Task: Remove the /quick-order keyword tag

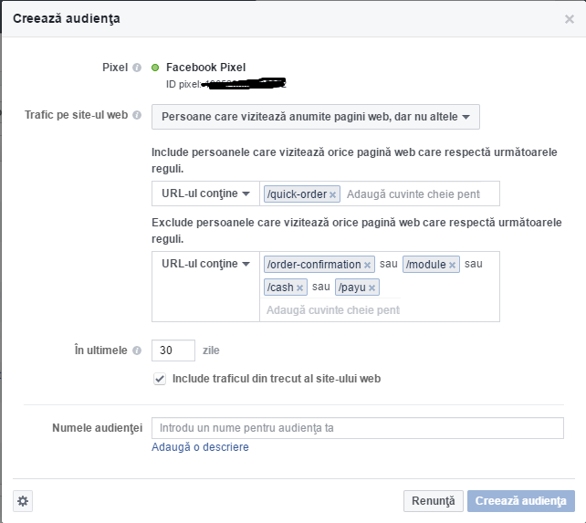Action: (x=333, y=194)
